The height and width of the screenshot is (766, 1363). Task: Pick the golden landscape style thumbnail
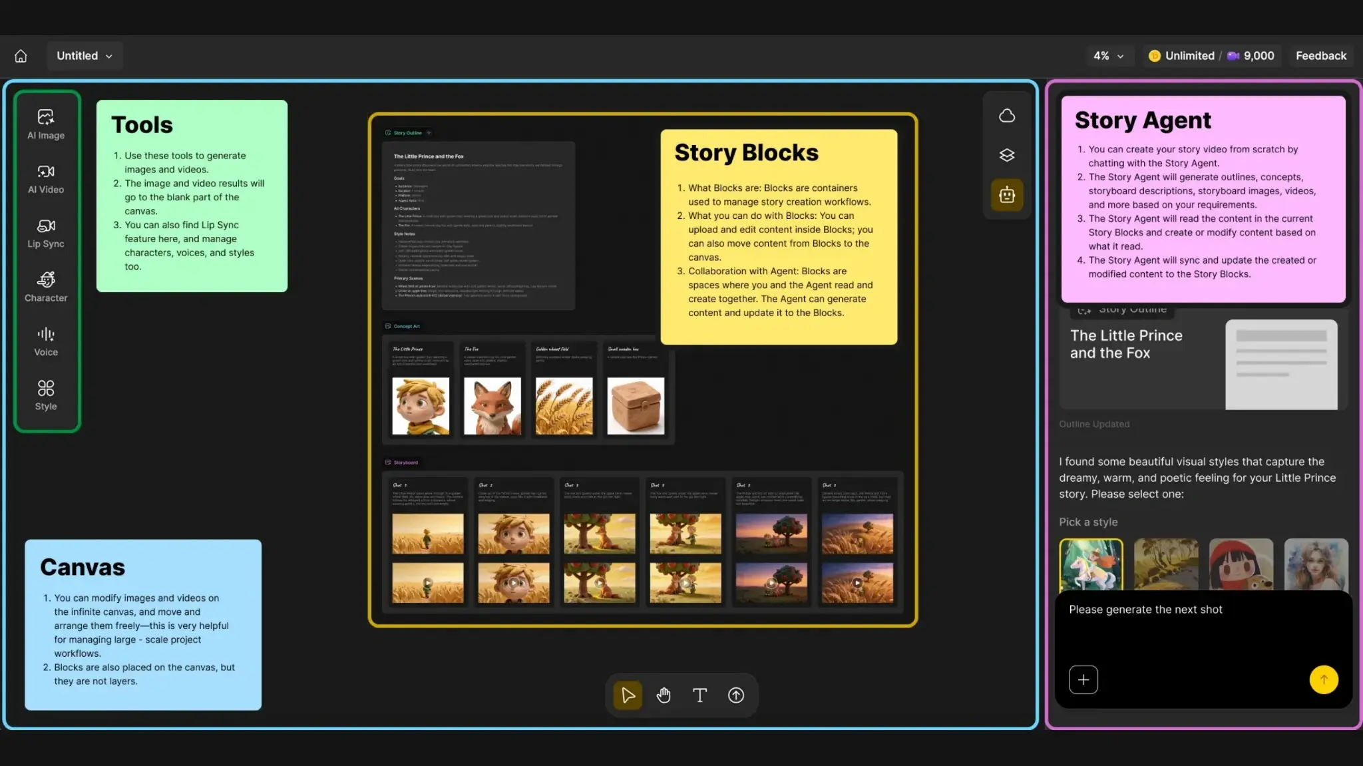click(1166, 564)
